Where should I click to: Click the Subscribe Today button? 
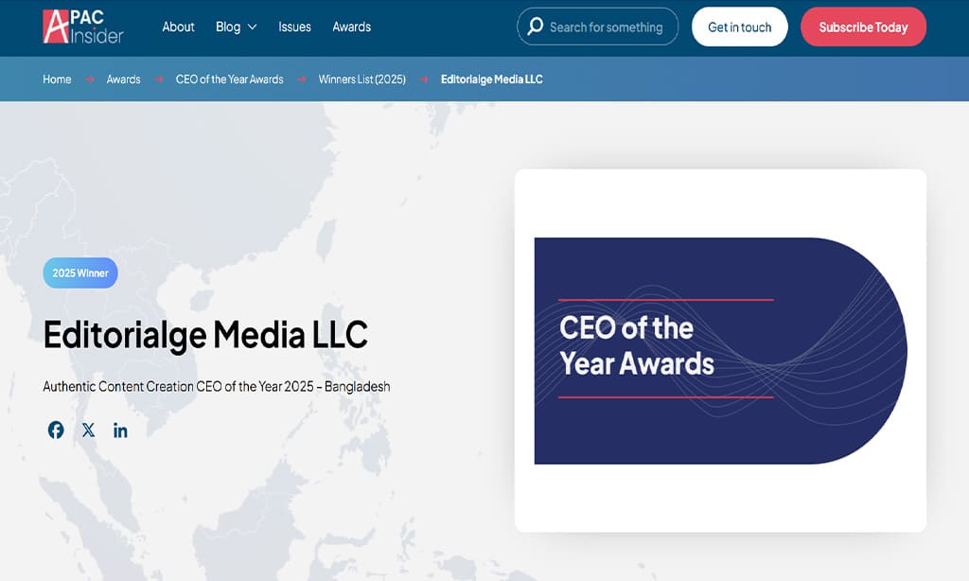click(863, 26)
